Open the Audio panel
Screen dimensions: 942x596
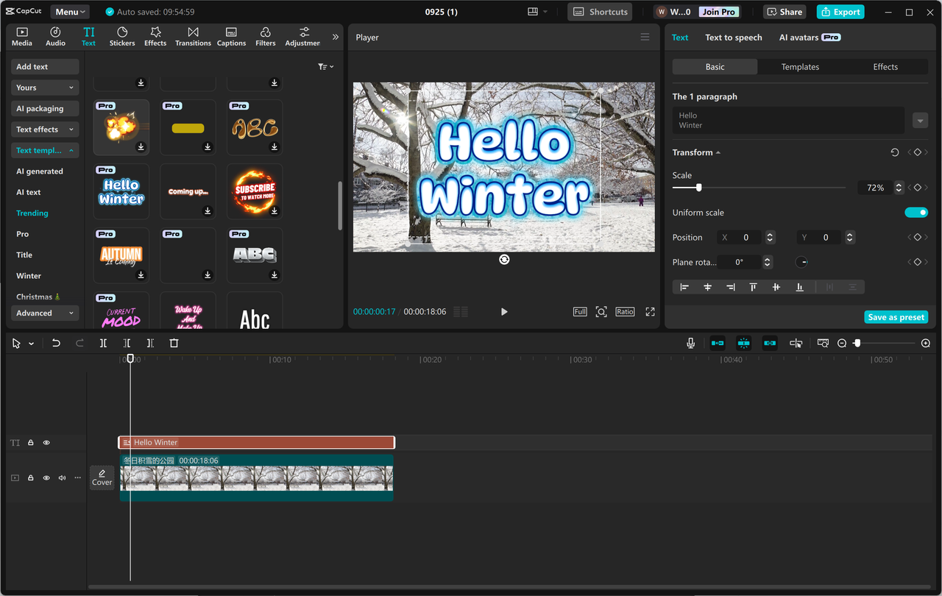pos(55,36)
